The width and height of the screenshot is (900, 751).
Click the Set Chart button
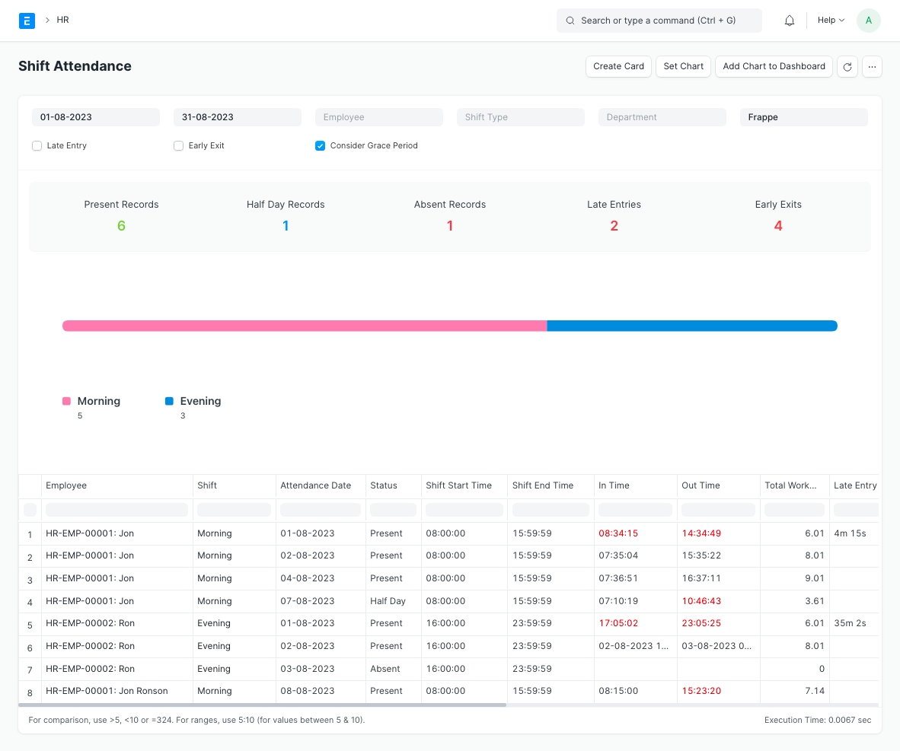[x=683, y=67]
